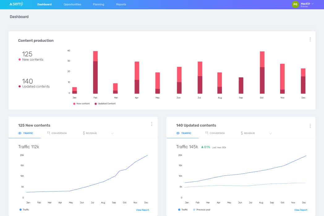Click the dollar icon for Revenue in New contents

point(84,133)
